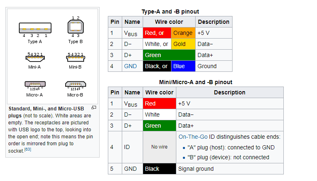
Task: Follow the footnote reference [63]
Action: 28,149
